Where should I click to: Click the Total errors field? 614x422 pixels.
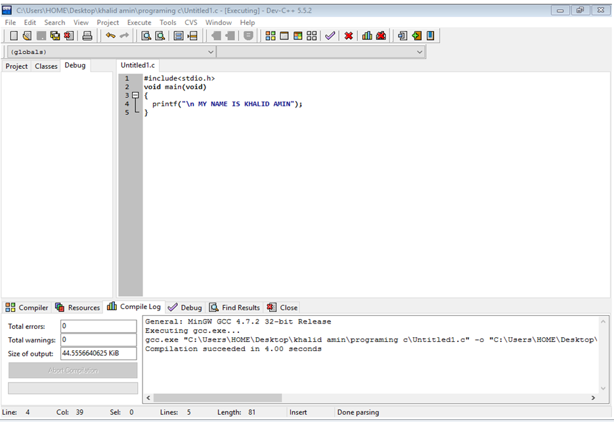click(x=99, y=326)
